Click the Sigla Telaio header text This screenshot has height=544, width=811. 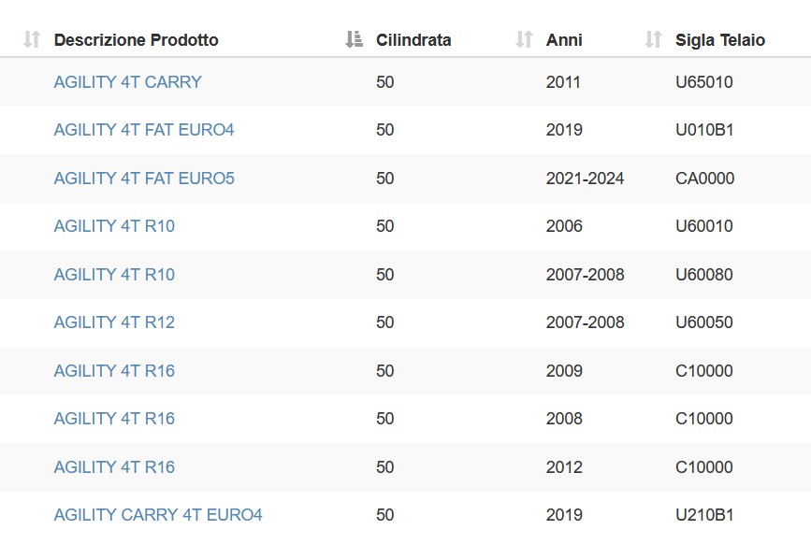pos(720,40)
